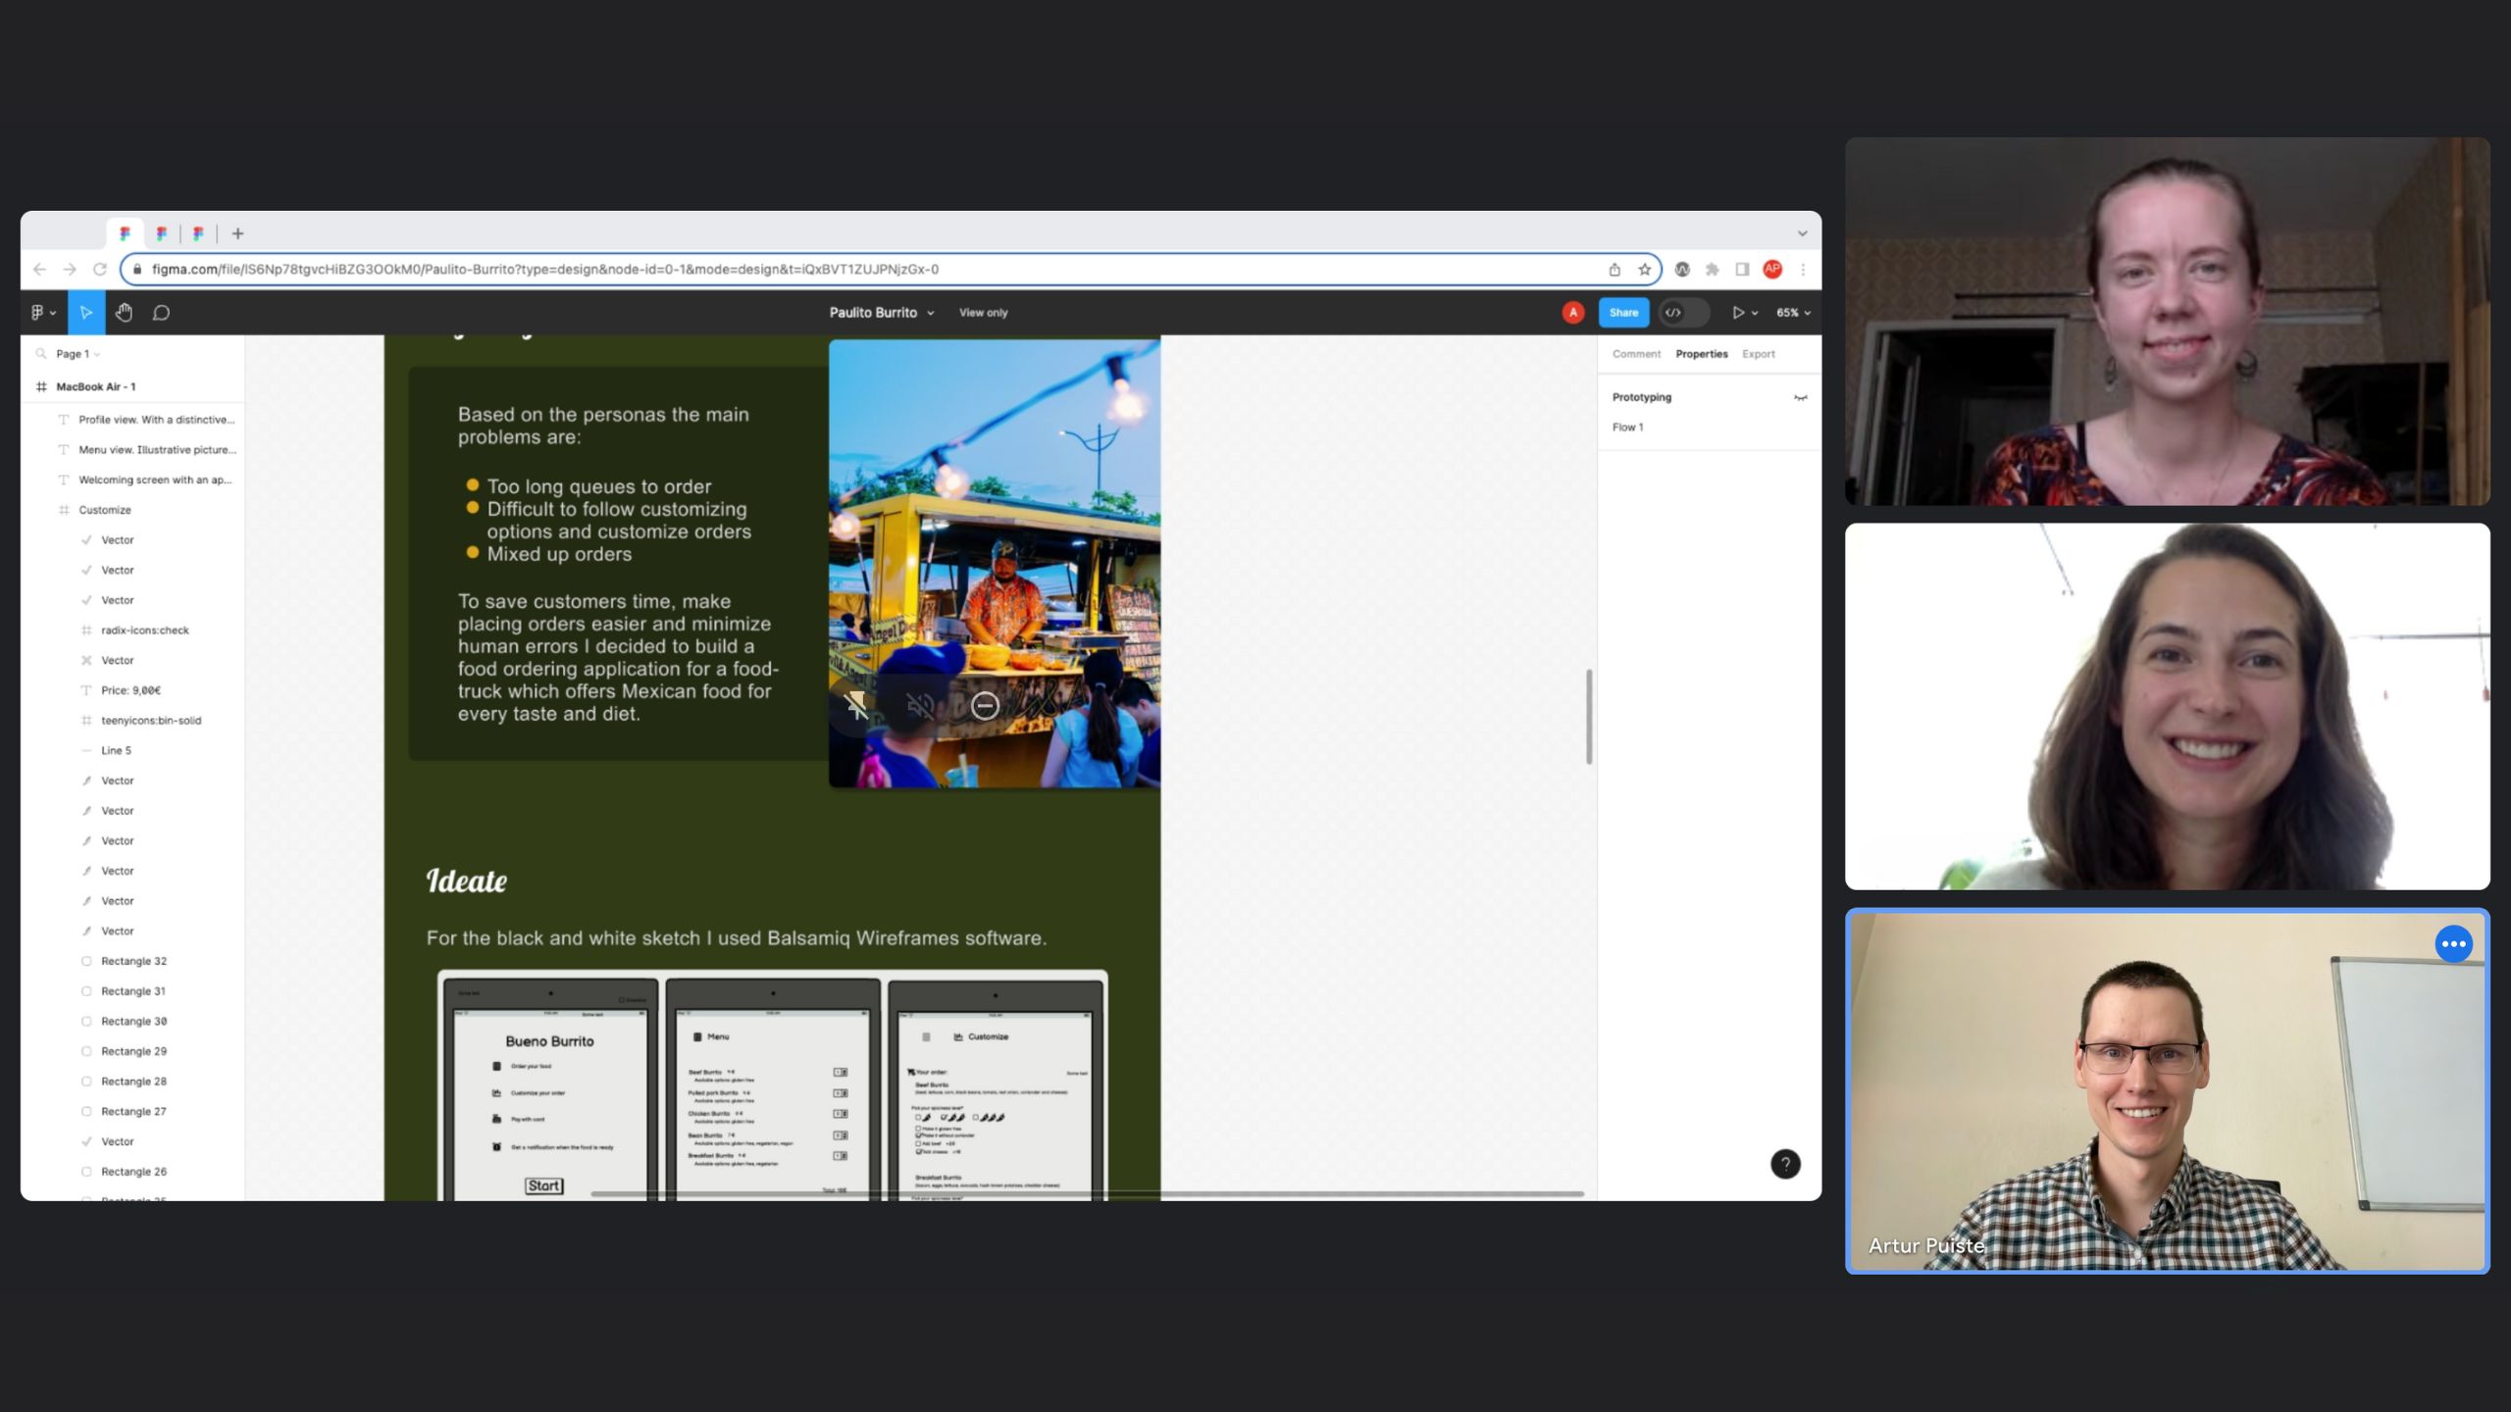Select the Hand tool

[x=124, y=313]
